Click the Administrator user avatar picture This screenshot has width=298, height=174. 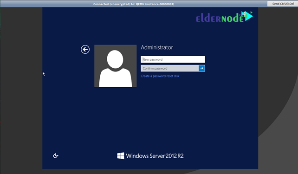pos(116,66)
